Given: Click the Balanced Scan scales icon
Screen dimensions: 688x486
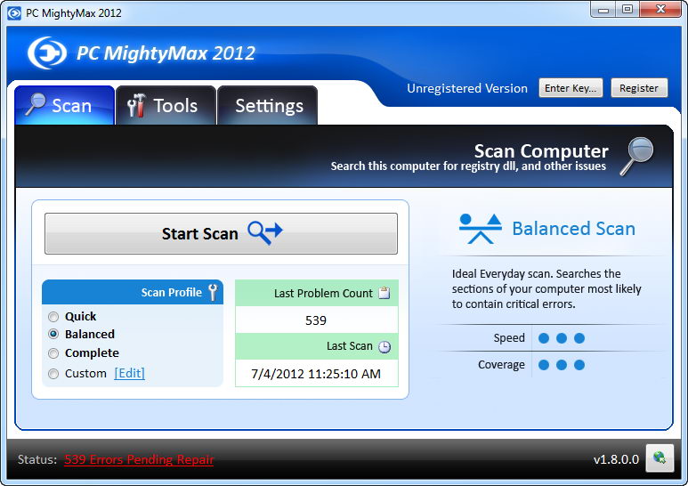Looking at the screenshot, I should [x=481, y=229].
